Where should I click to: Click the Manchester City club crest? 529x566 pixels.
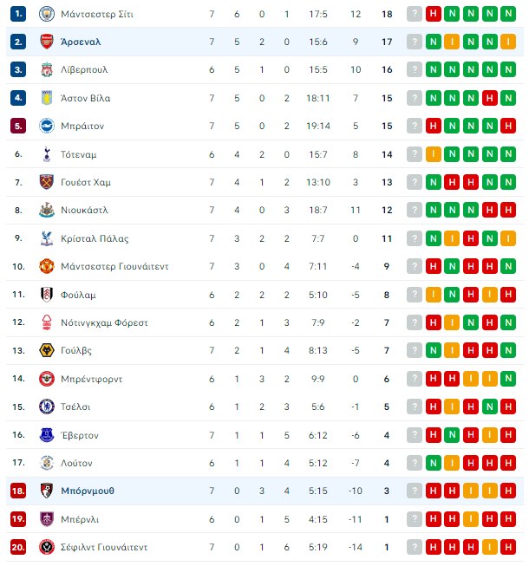click(47, 14)
